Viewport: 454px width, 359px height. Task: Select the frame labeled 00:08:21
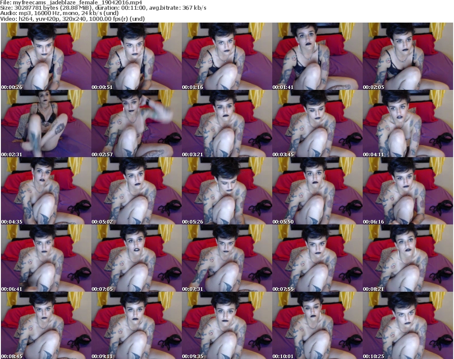tap(408, 259)
